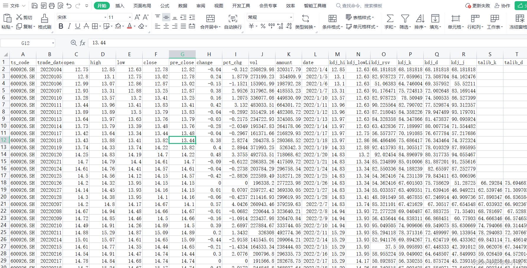Screen dimensions: 527x268
Task: Click the Save icon in the quick toolbar
Action: [35, 6]
